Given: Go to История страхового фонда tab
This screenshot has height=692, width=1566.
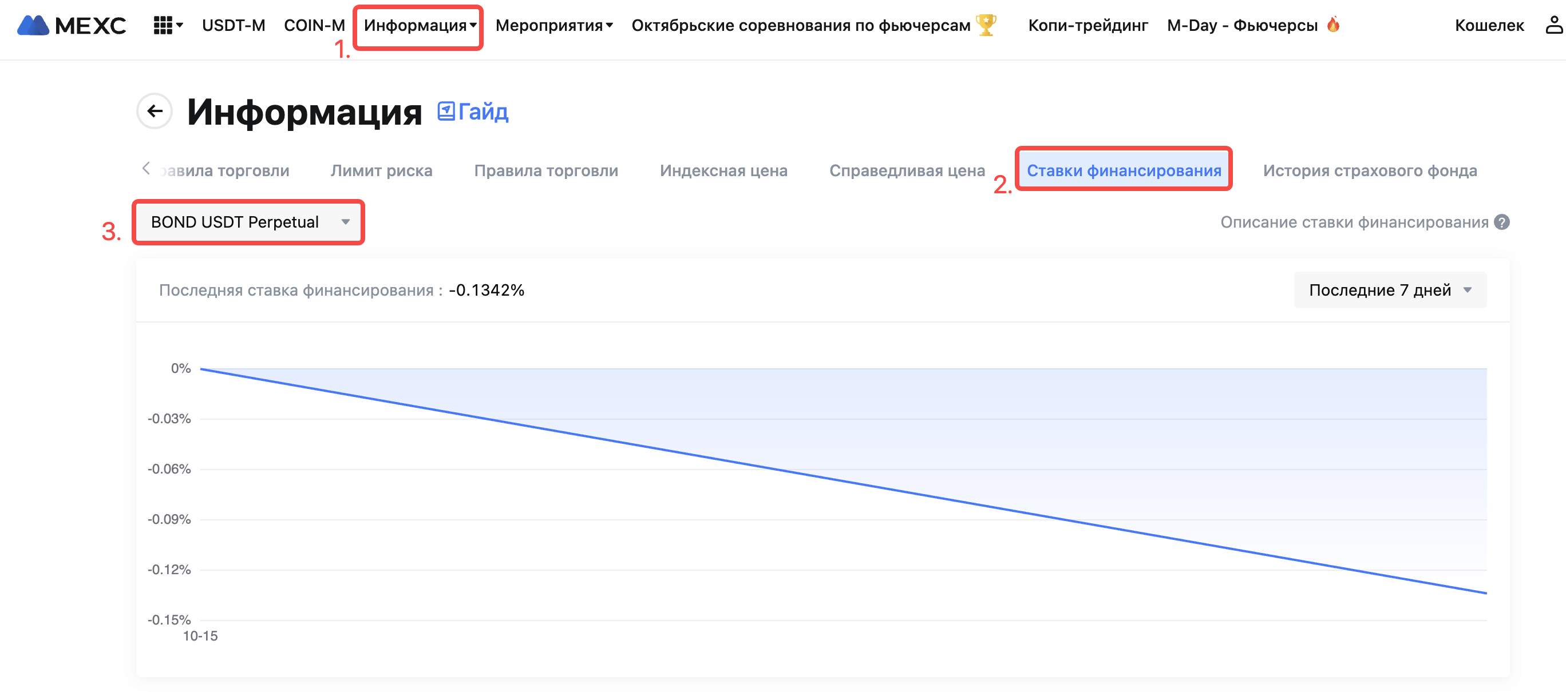Looking at the screenshot, I should (x=1370, y=171).
